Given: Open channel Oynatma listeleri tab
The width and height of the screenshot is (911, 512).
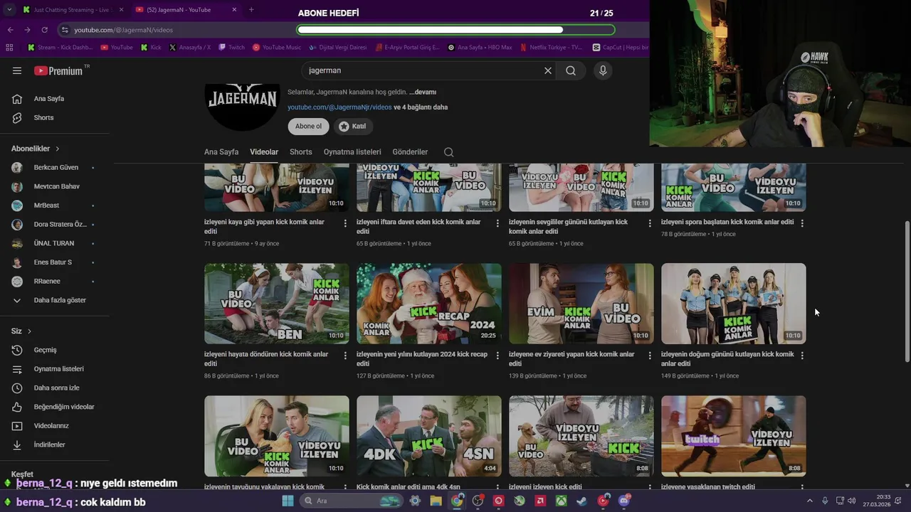Looking at the screenshot, I should (x=352, y=152).
